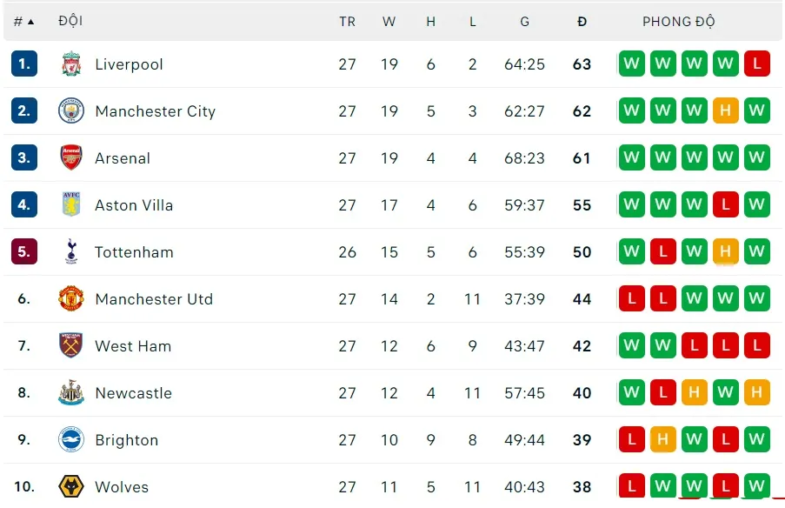
Task: Click the Manchester Utd crest icon
Action: pyautogui.click(x=71, y=299)
